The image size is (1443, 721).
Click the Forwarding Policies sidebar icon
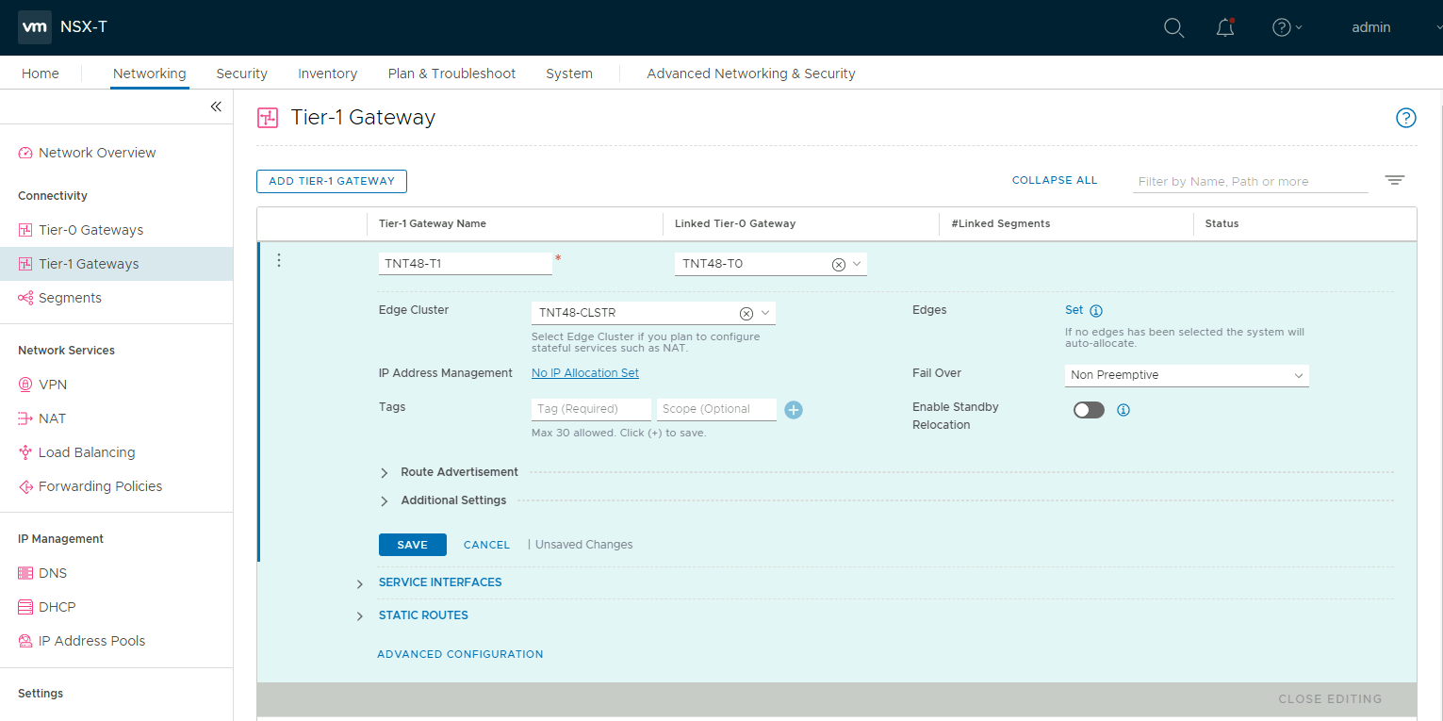click(x=25, y=486)
